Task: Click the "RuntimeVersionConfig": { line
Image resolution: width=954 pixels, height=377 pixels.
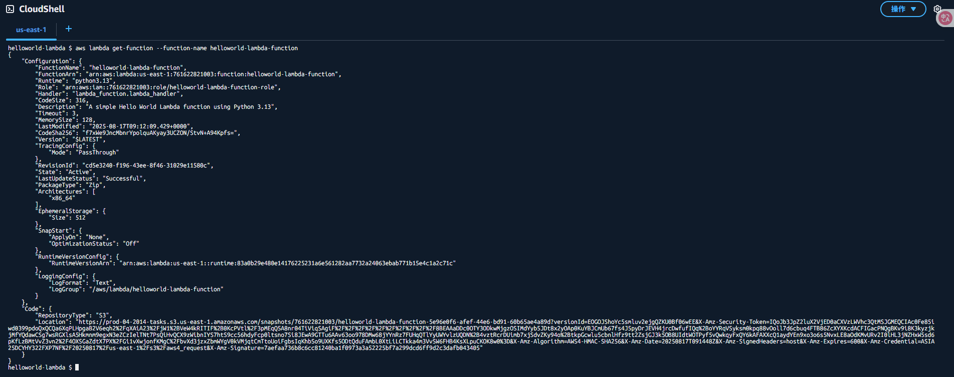Action: pyautogui.click(x=77, y=257)
